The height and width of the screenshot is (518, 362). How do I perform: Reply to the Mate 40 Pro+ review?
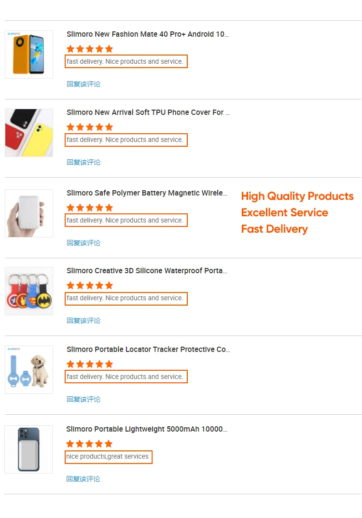point(84,84)
